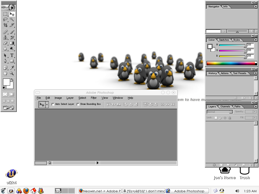The image size is (259, 194).
Task: Select the Hand tool
Action: click(x=5, y=73)
